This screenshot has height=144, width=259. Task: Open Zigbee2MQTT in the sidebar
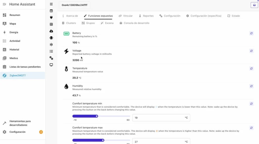(x=17, y=76)
